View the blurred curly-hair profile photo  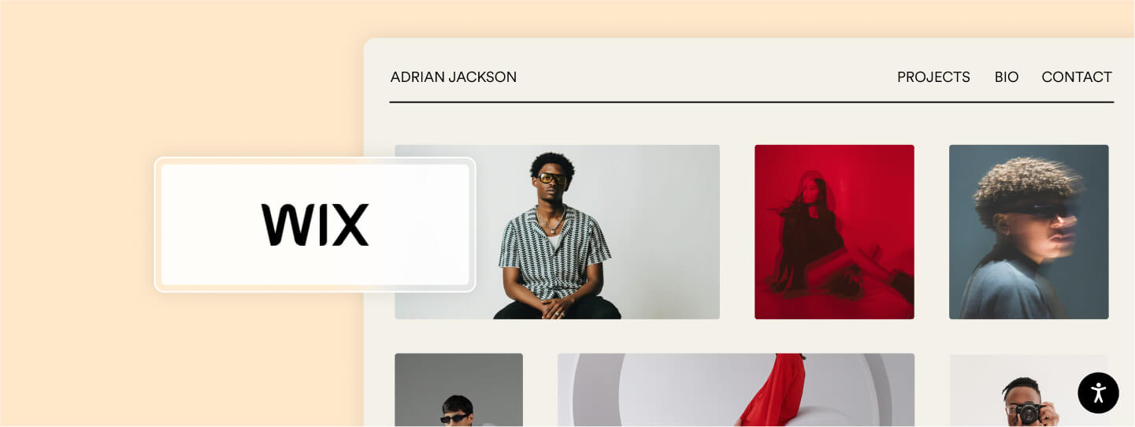(1029, 232)
